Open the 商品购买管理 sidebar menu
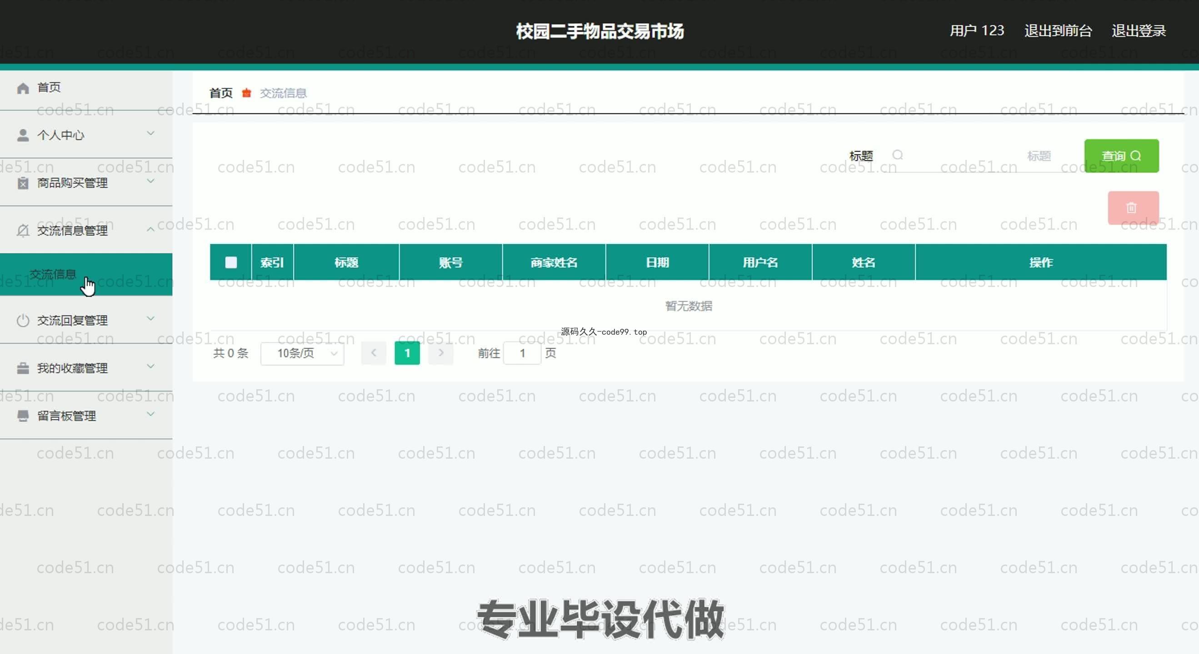This screenshot has height=654, width=1199. pyautogui.click(x=86, y=183)
